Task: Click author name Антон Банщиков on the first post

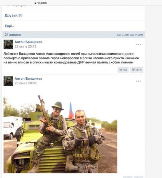Action: tap(29, 42)
